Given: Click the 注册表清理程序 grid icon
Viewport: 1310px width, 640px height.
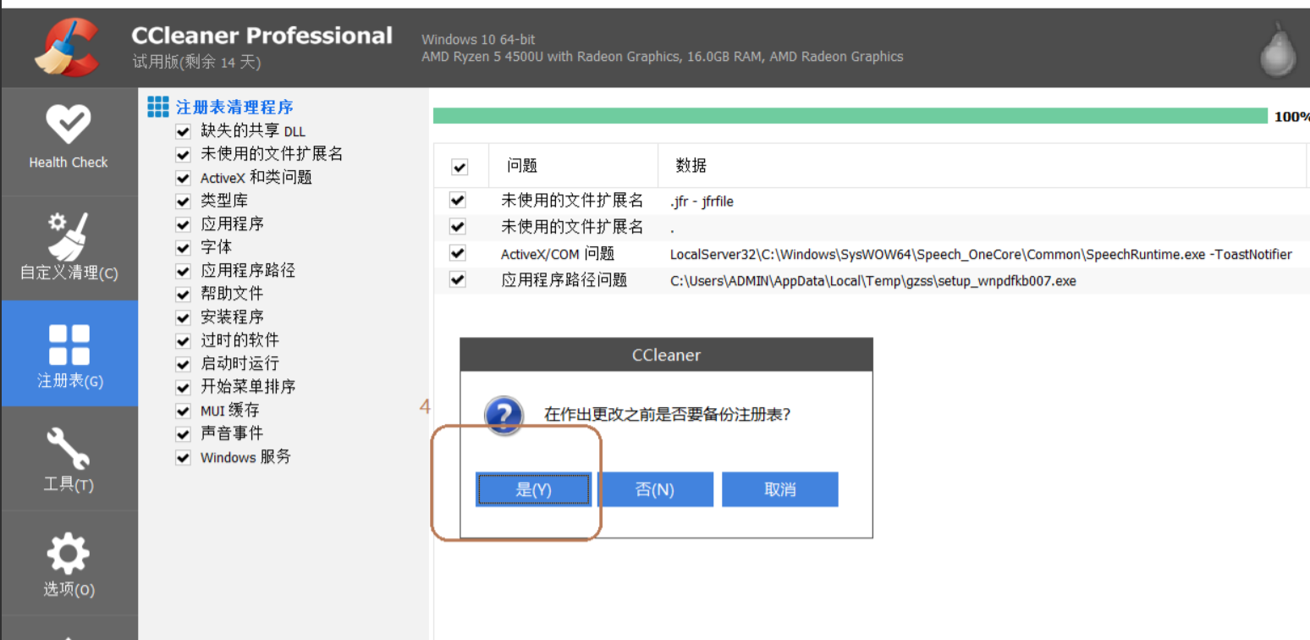Looking at the screenshot, I should [x=157, y=106].
